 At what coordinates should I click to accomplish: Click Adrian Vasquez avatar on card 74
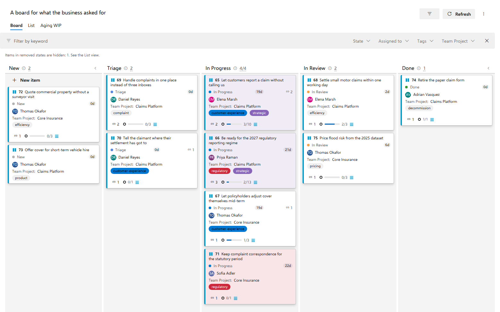click(x=408, y=94)
